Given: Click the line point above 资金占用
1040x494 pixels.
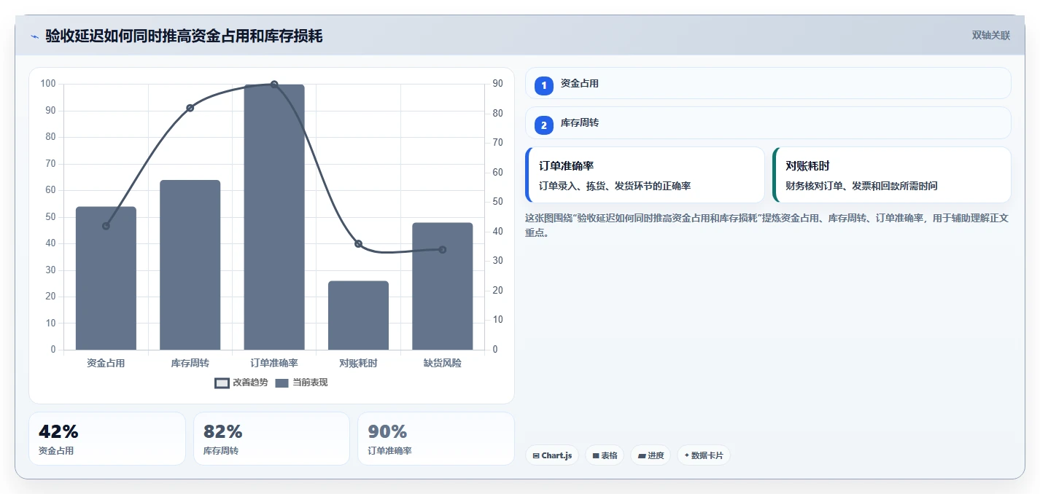Looking at the screenshot, I should coord(106,226).
